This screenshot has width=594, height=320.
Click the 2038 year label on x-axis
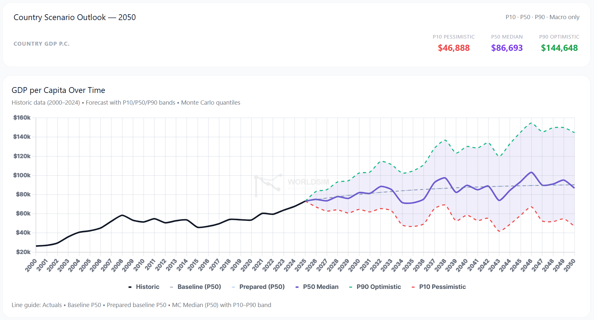[440, 265]
